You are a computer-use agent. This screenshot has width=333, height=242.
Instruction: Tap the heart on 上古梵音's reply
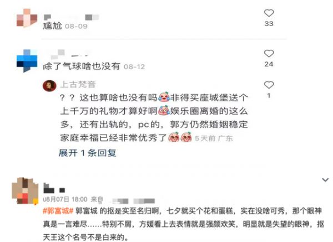269,85
